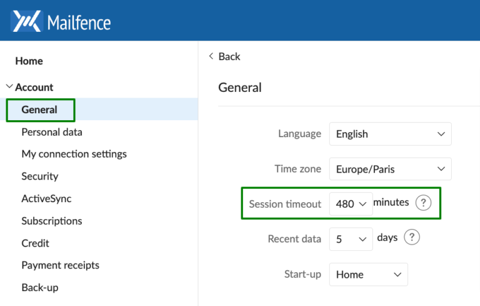Open the Credit page

[35, 243]
